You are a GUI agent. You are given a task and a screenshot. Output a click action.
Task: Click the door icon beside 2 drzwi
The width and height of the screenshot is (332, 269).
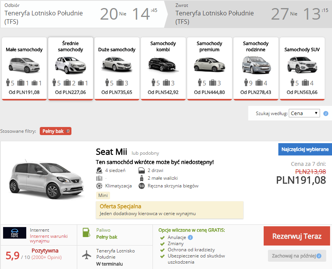142,170
